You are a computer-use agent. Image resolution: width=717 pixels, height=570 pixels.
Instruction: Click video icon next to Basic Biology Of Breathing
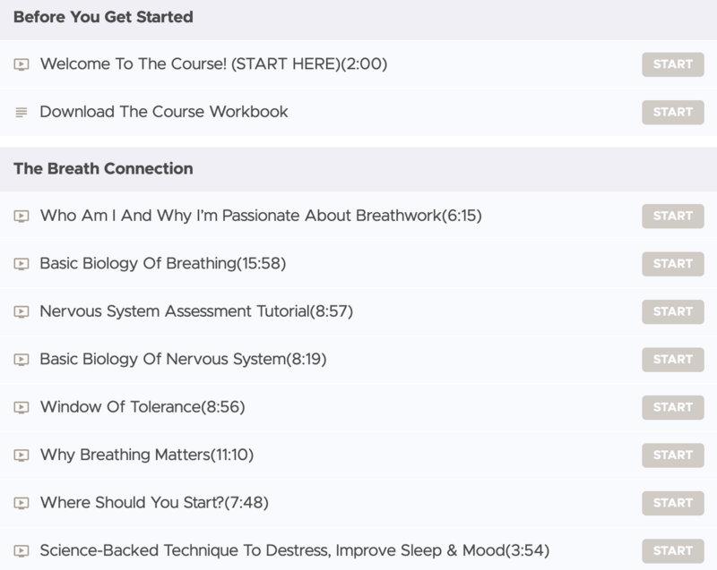(21, 264)
